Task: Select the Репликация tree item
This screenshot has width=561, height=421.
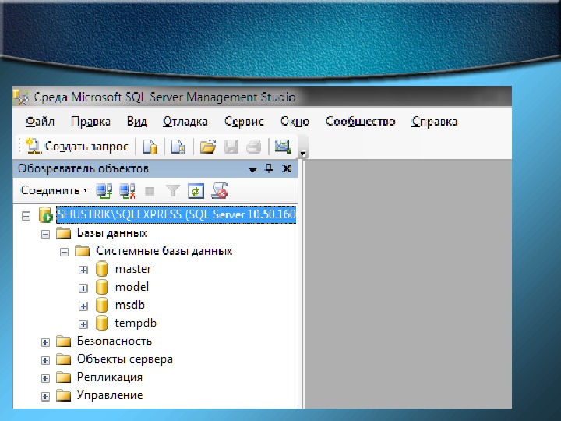Action: click(x=110, y=377)
